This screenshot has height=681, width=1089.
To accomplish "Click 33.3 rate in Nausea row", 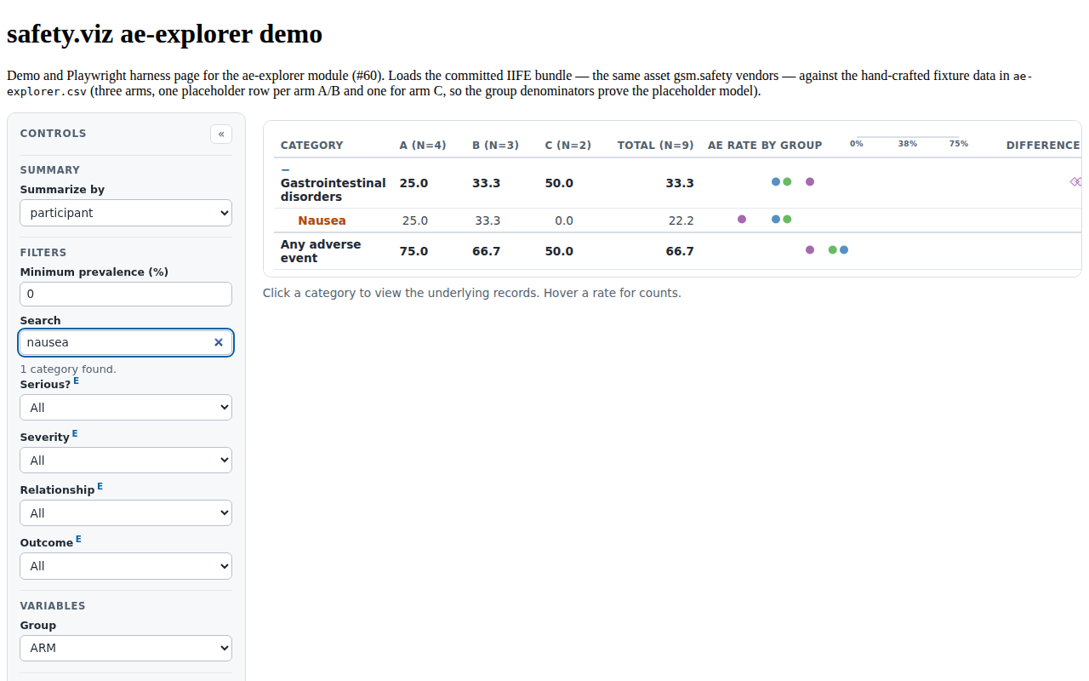I will pos(487,220).
